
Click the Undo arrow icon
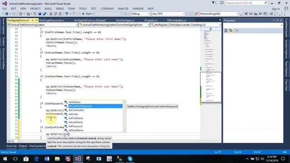point(67,14)
